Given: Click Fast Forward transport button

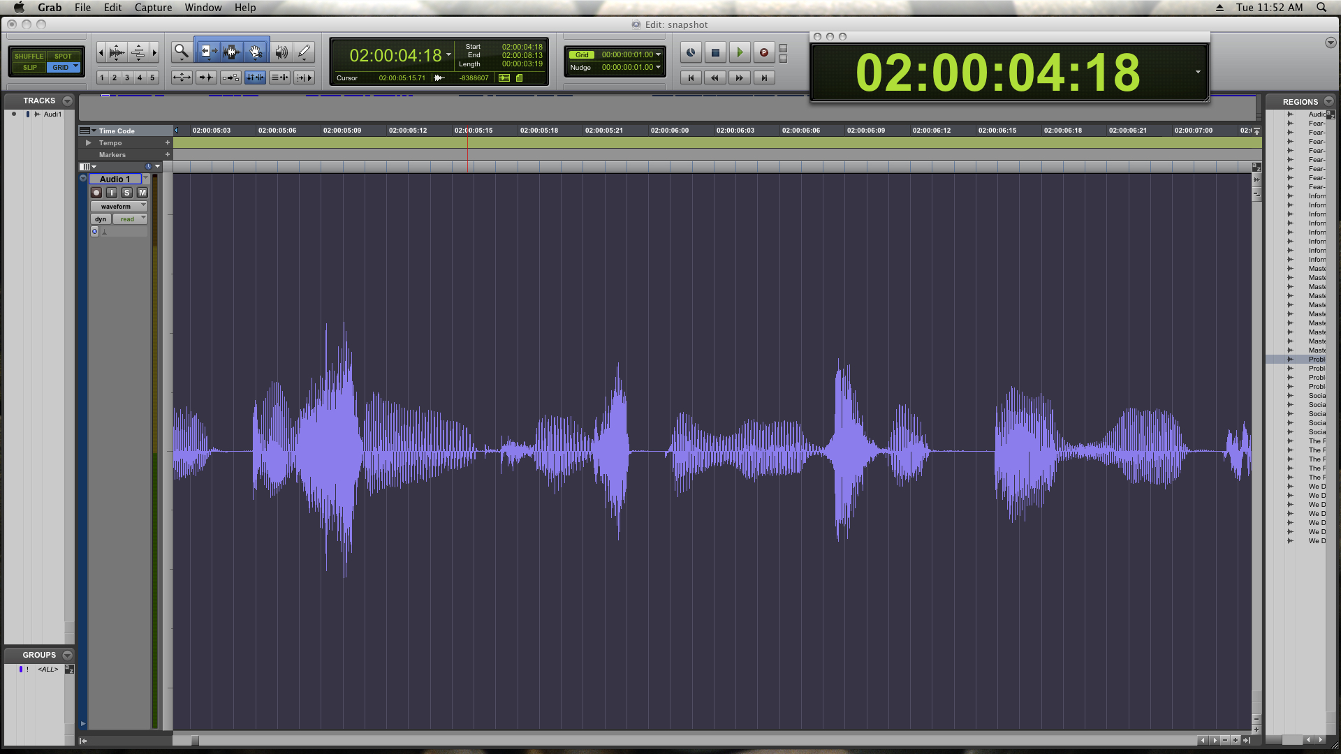Looking at the screenshot, I should tap(740, 77).
